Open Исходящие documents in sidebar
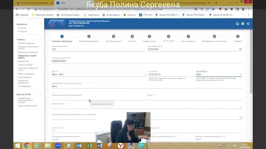The width and height of the screenshot is (266, 149). point(22,31)
